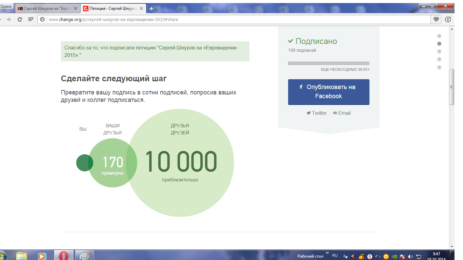Select the Петиция · Сергей Шнуров tab
Screen dimensions: 463x260
click(113, 9)
